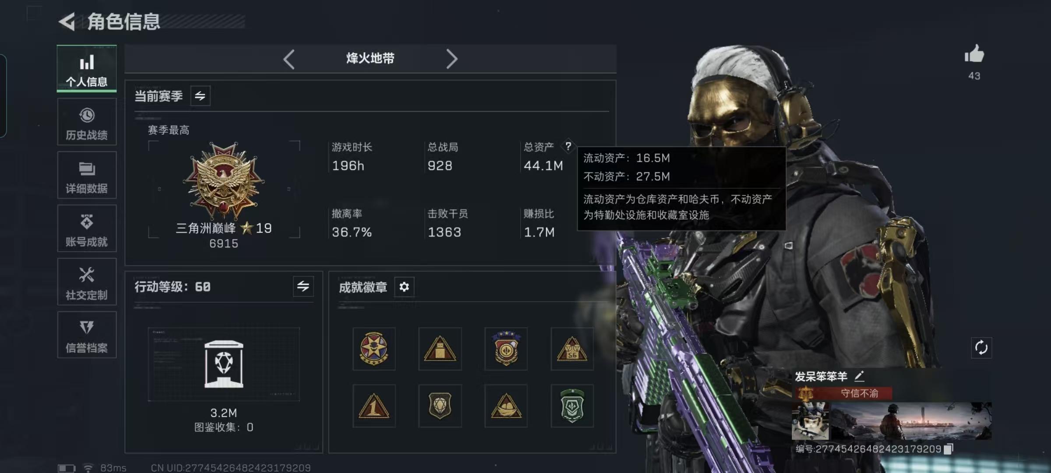This screenshot has width=1051, height=473.
Task: Go back using the arrow beside 角色信息
Action: (x=67, y=21)
